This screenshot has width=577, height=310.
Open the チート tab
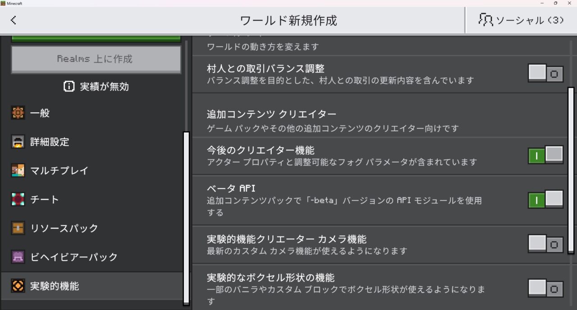[92, 200]
